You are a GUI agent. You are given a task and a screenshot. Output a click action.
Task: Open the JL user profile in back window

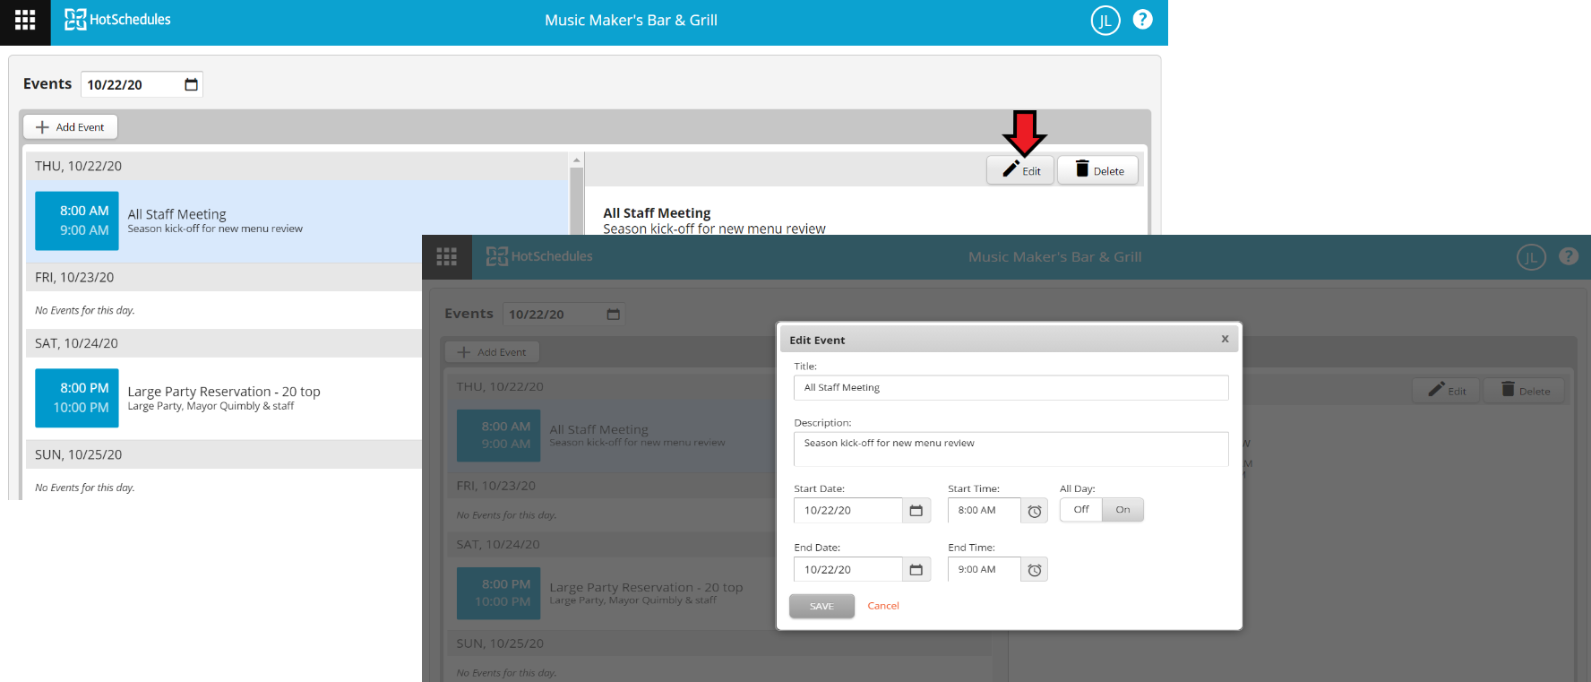tap(1105, 21)
